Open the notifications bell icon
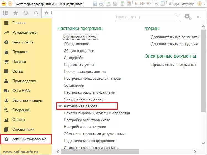This screenshot has width=207, height=155. tap(36, 13)
